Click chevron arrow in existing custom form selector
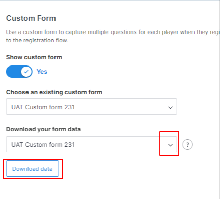The width and height of the screenshot is (220, 199). [170, 108]
